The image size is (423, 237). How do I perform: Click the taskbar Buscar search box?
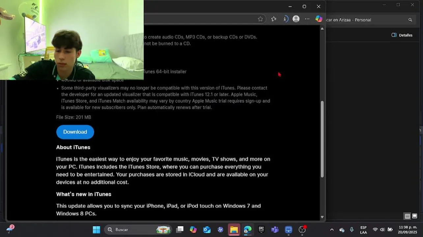(138, 229)
